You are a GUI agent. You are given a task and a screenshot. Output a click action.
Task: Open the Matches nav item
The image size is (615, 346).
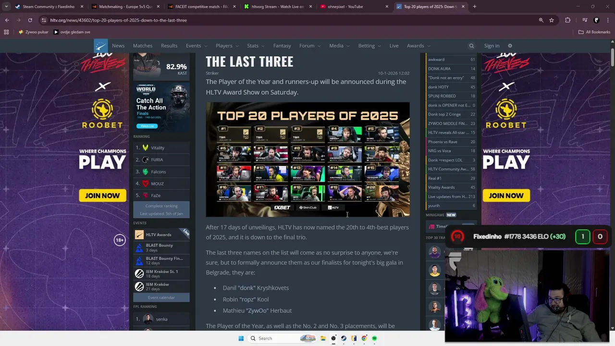[143, 46]
